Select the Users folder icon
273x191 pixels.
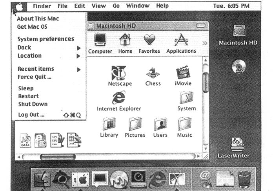[x=160, y=124]
